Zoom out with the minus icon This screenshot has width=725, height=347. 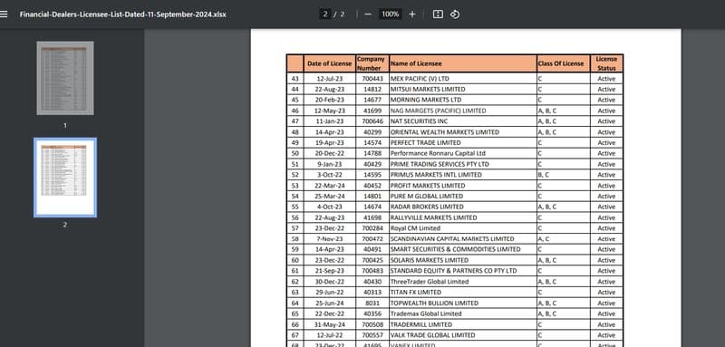click(368, 14)
